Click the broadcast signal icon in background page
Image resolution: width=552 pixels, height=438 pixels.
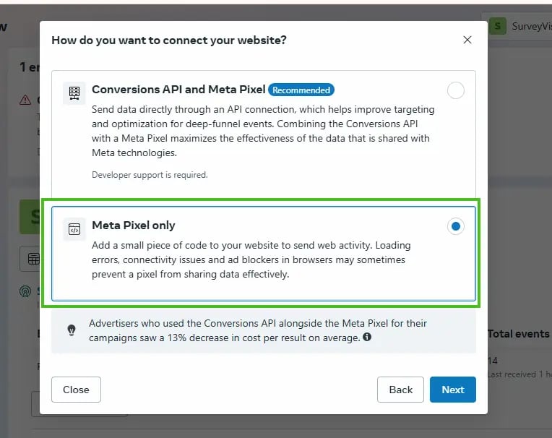[x=25, y=291]
